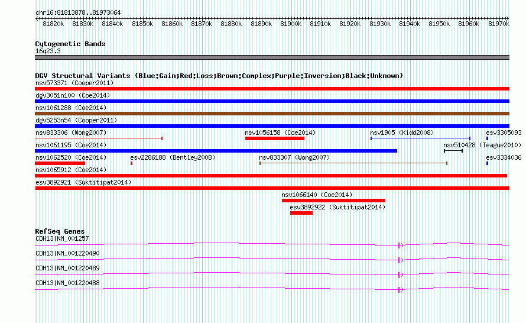
Task: Click the exon marker on CDH13|NM_001257 transcript
Action: pos(399,246)
